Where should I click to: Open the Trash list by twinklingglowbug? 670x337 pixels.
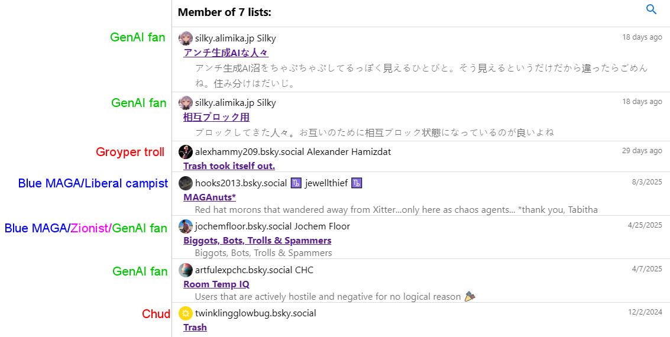(x=195, y=327)
